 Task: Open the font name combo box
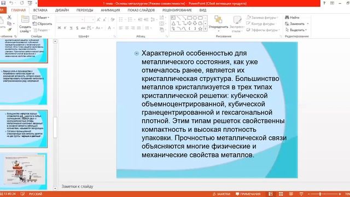coord(71,20)
